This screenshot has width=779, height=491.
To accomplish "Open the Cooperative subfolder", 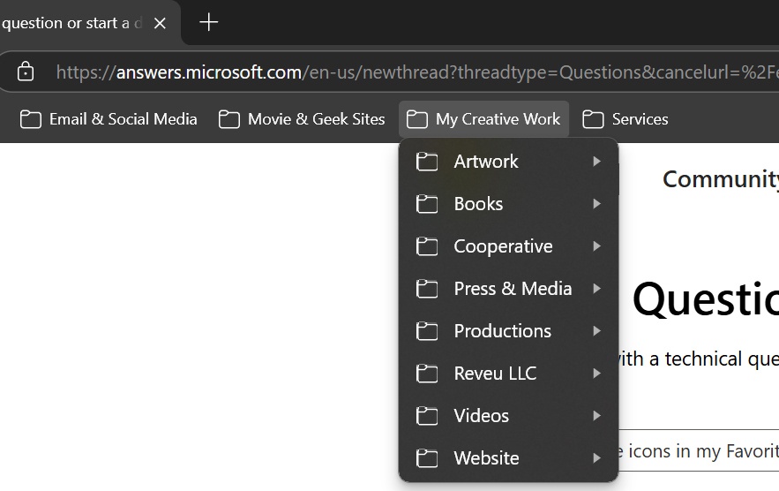I will pyautogui.click(x=508, y=246).
